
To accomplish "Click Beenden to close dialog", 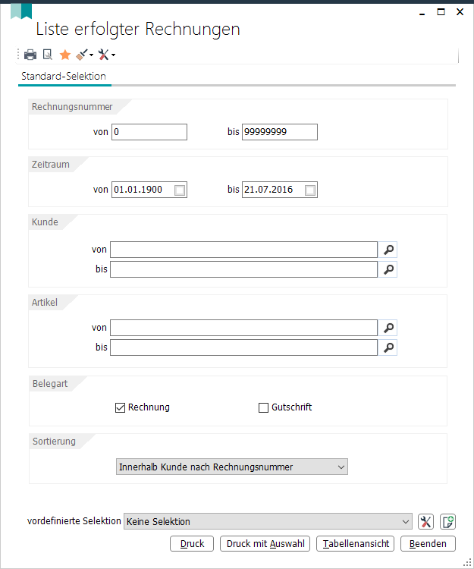I will click(428, 544).
